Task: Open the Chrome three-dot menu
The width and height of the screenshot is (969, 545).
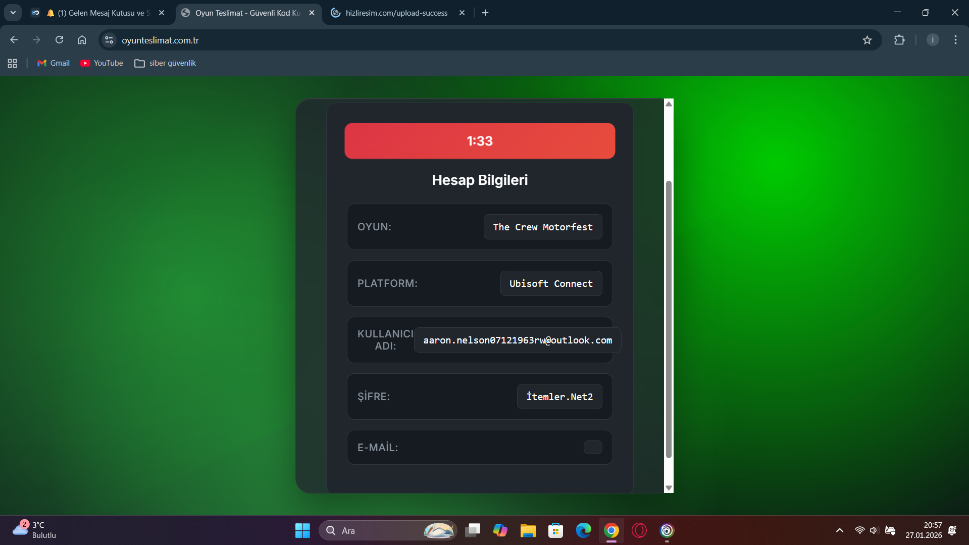Action: tap(955, 40)
